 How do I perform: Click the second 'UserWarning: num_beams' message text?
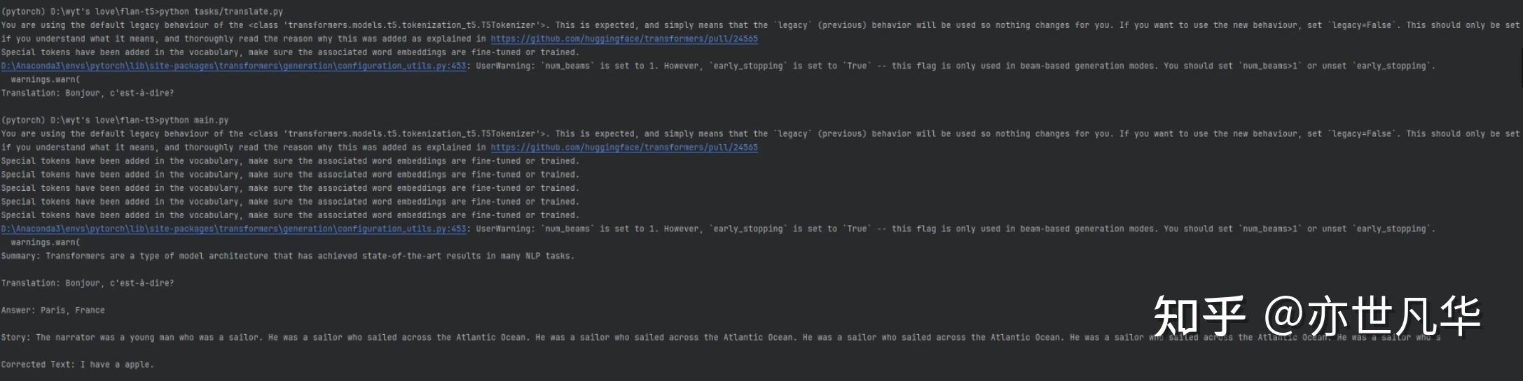click(953, 229)
